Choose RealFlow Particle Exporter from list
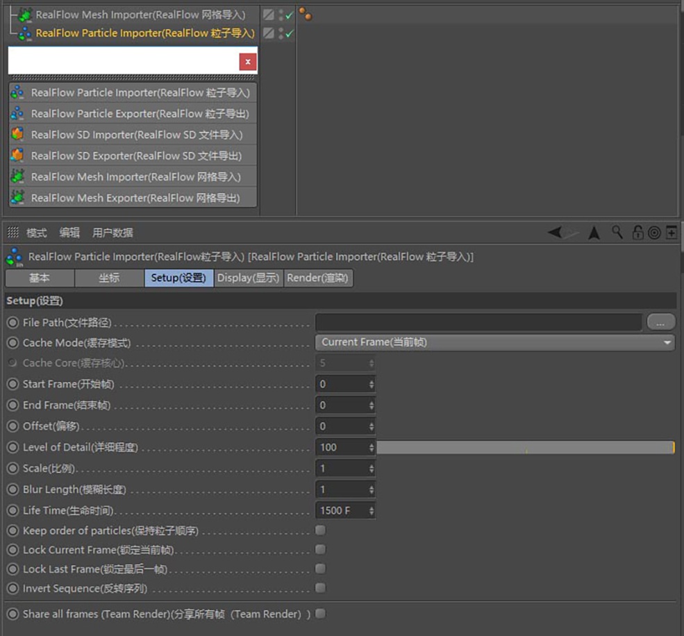The image size is (684, 636). pos(133,114)
